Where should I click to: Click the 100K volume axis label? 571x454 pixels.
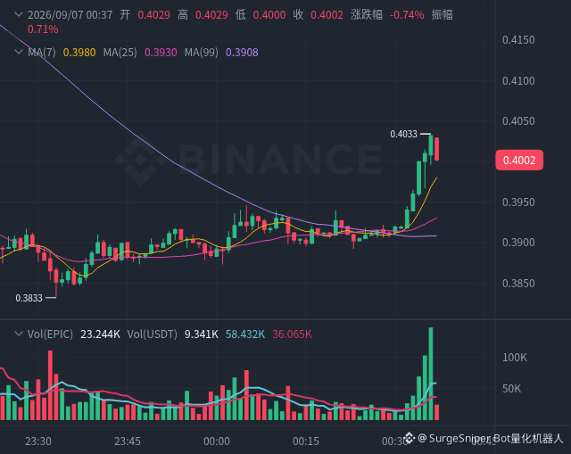pos(515,358)
